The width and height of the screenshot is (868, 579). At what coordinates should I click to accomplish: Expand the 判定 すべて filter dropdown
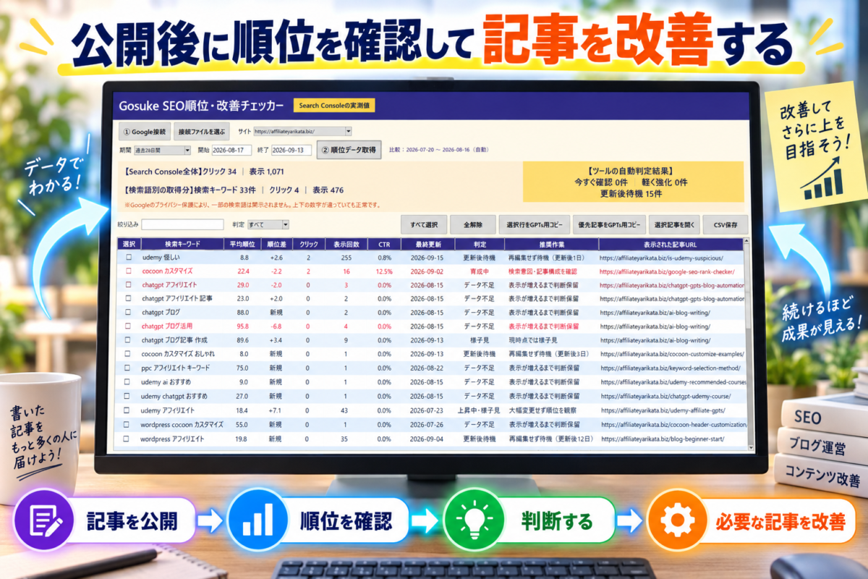tap(269, 225)
